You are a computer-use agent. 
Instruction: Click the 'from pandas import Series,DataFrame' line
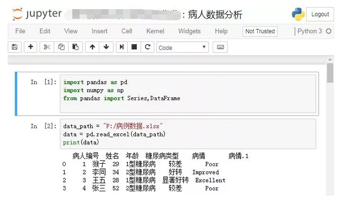(121, 98)
